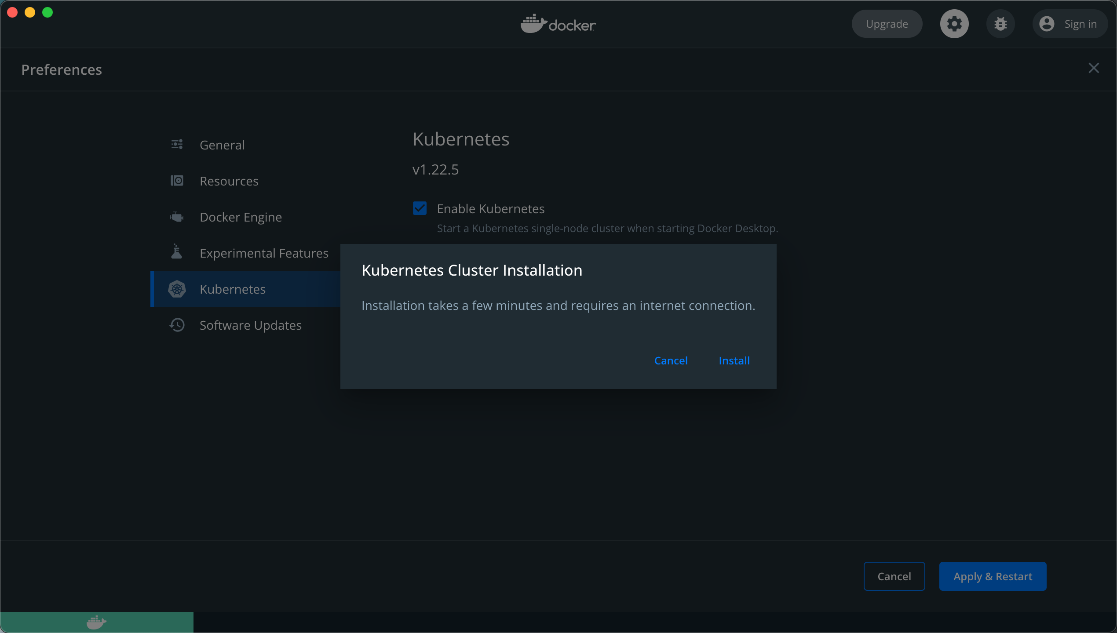Cancel the Kubernetes Cluster Installation dialog
Screen dimensions: 1117x633
click(671, 360)
